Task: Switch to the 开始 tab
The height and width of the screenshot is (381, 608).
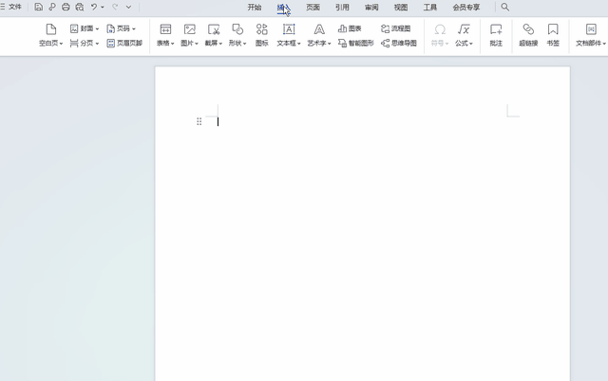Action: 254,7
